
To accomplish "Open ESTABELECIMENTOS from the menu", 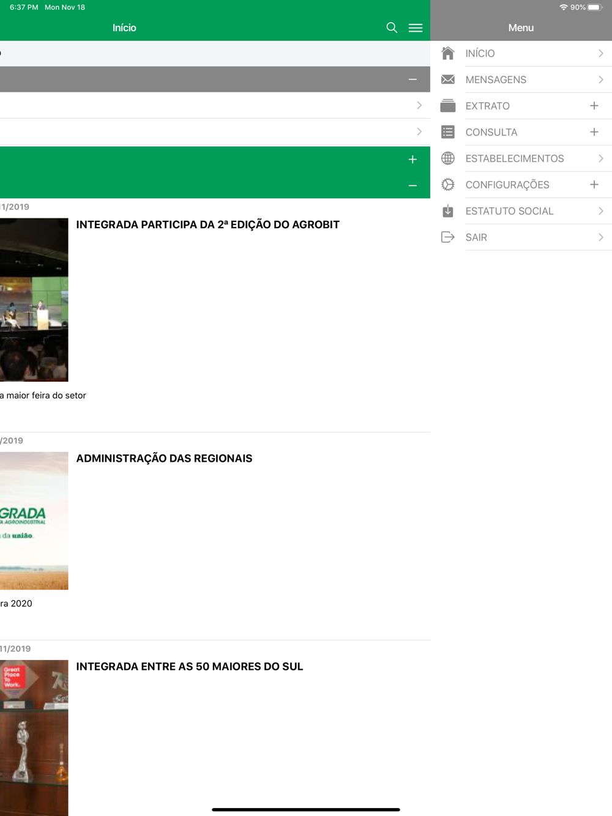I will (521, 159).
